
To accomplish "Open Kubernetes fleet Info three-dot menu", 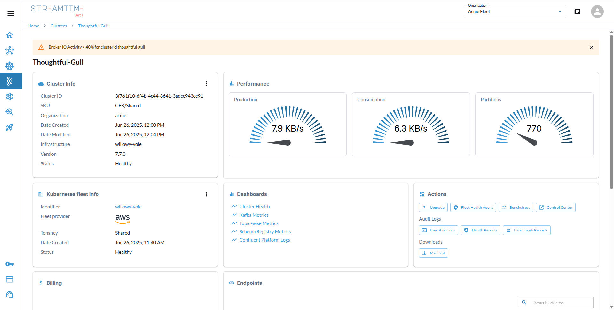I will [x=206, y=194].
